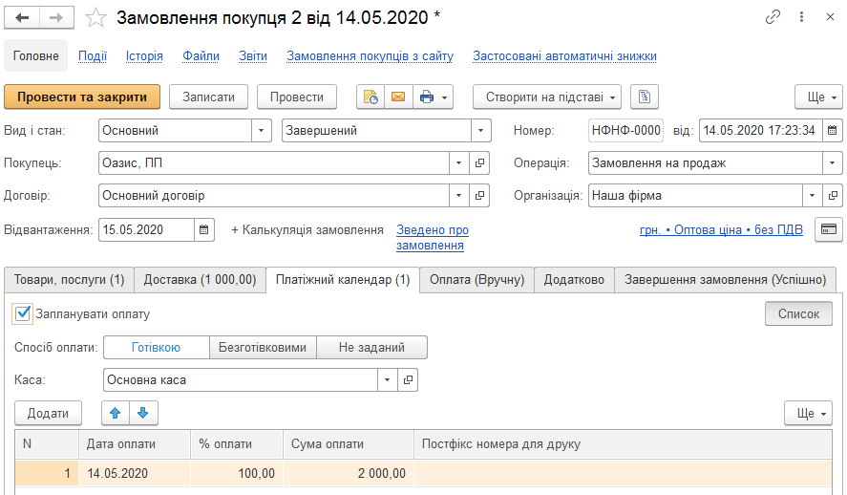Switch to Товари, послуги (1) tab

[69, 279]
